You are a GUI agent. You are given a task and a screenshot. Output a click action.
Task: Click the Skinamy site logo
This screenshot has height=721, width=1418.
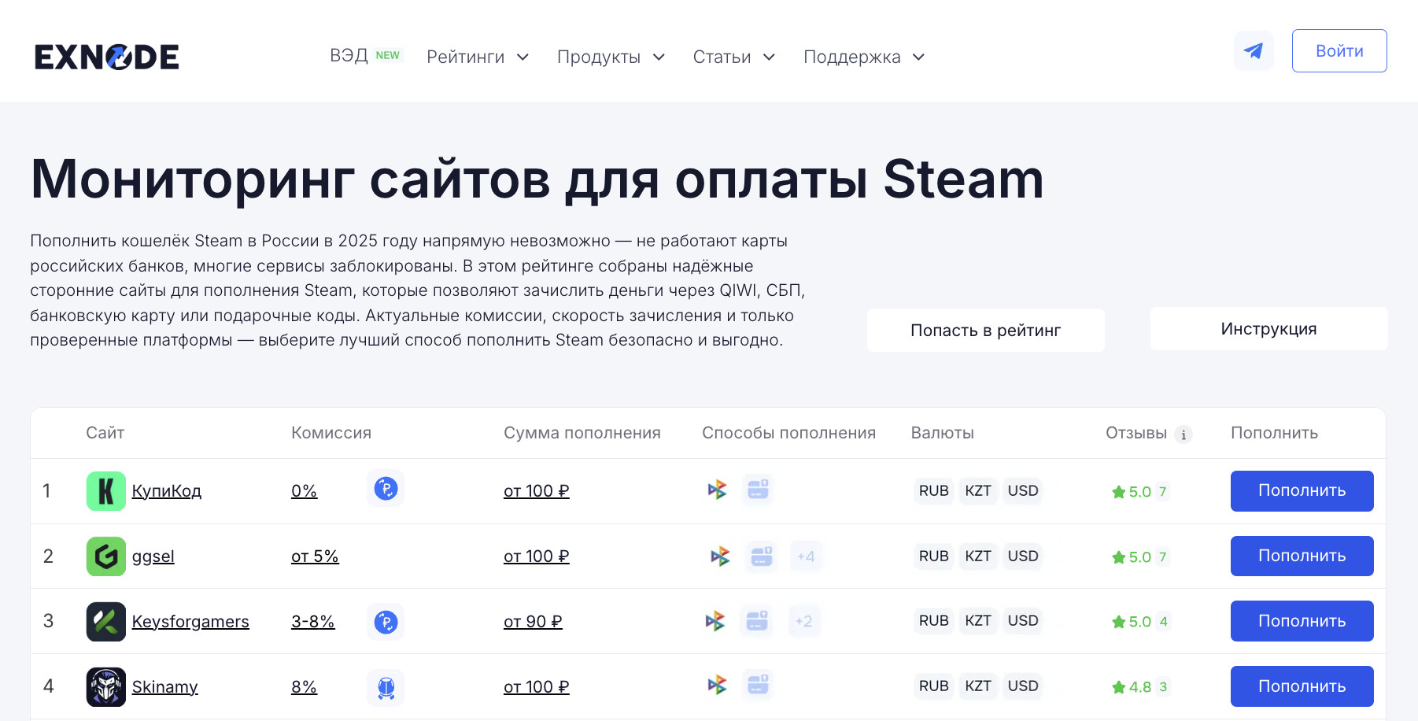tap(106, 687)
